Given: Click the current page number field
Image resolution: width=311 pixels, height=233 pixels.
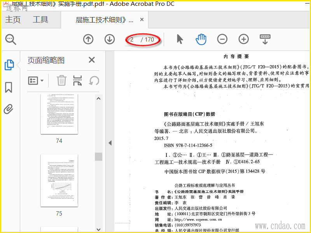Looking at the screenshot, I should point(132,40).
